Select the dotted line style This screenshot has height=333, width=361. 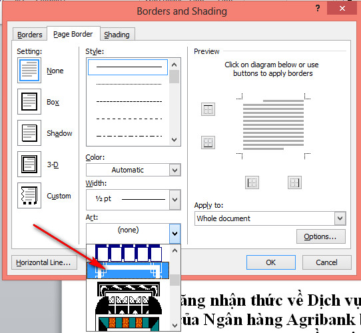129,85
